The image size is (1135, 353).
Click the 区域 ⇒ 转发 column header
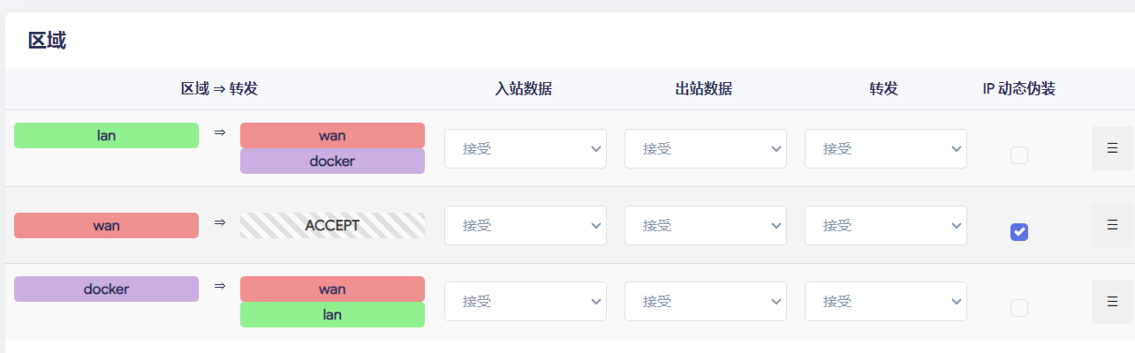pyautogui.click(x=219, y=88)
